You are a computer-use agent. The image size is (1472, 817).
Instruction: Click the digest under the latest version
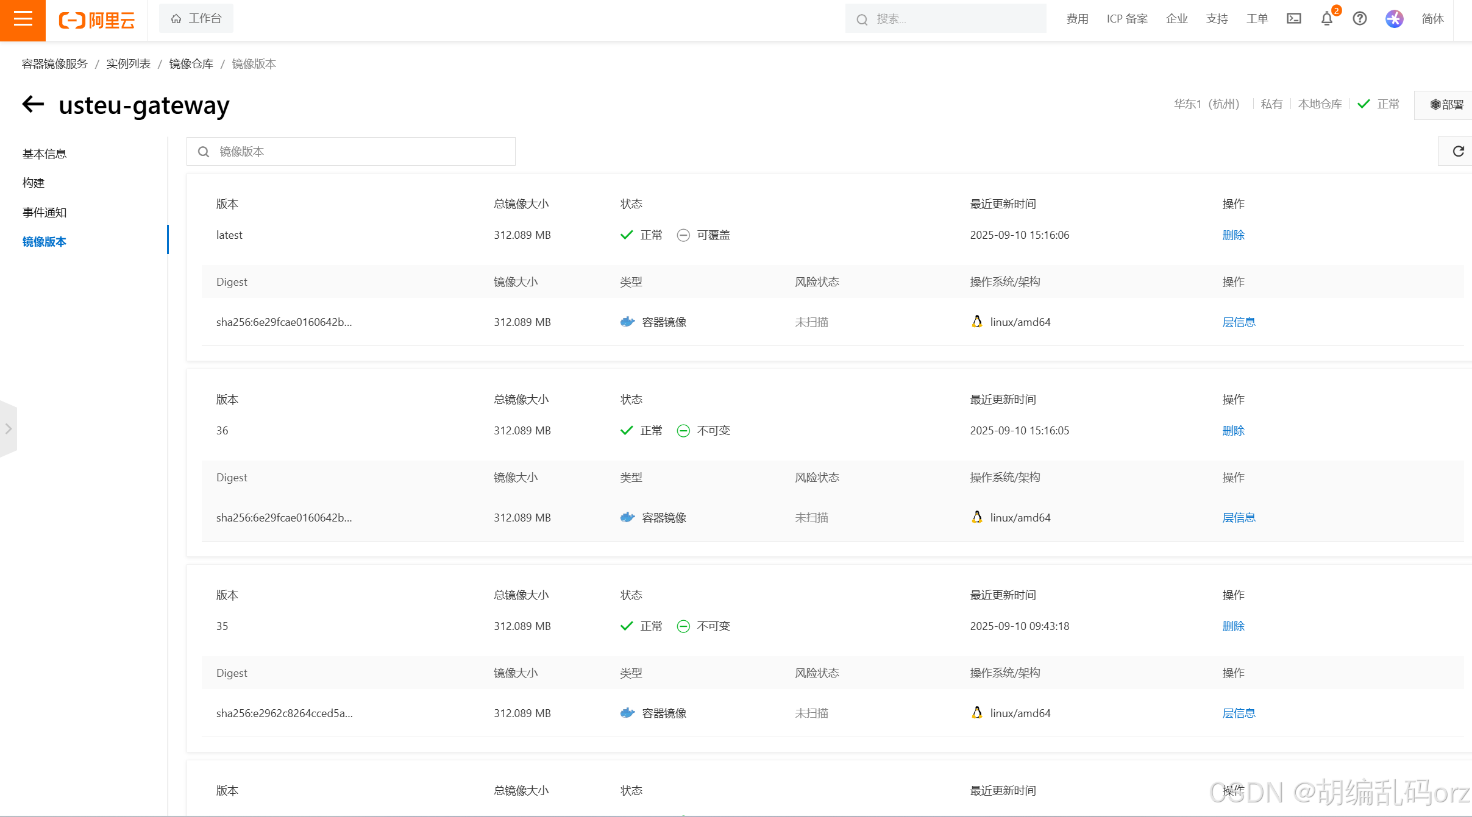[284, 322]
